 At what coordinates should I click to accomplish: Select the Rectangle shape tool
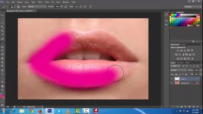pos(2,82)
